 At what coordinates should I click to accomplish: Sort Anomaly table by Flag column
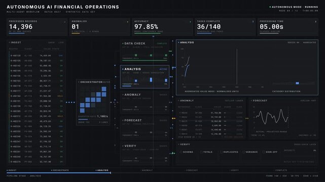[239, 107]
